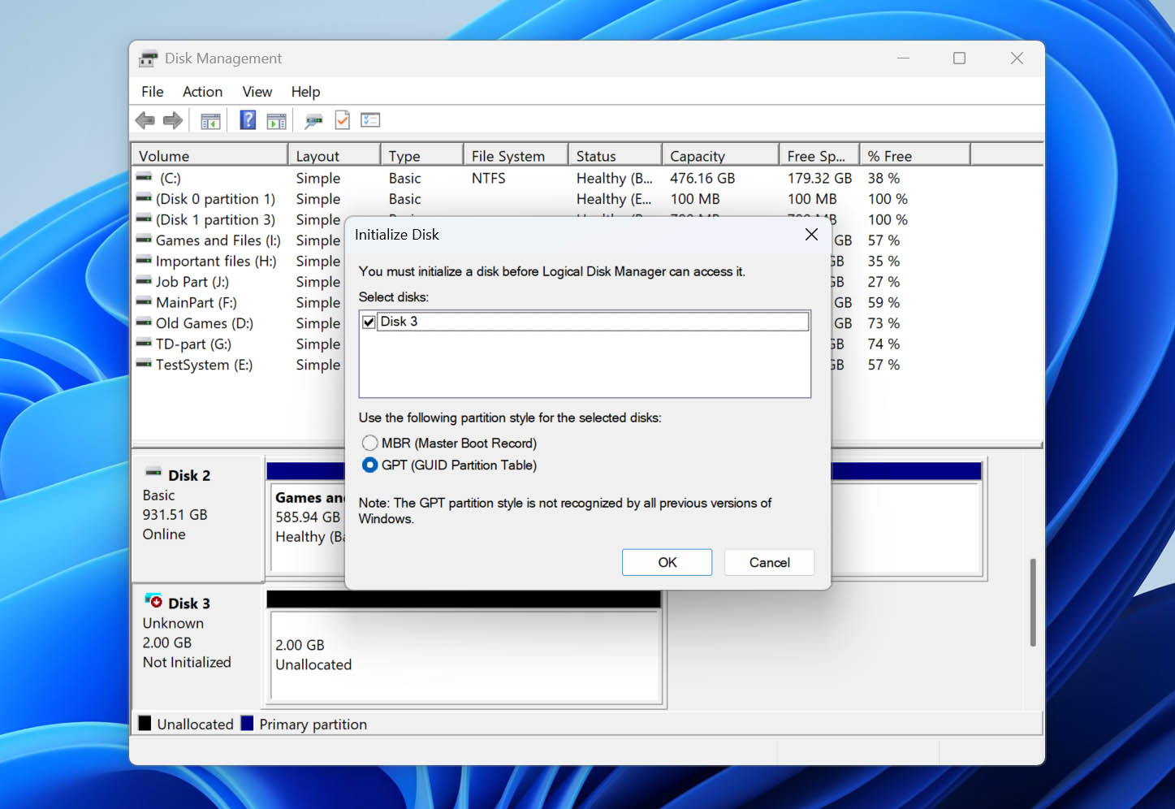Click drive icon beside (C:) volume
Viewport: 1175px width, 809px height.
[144, 177]
